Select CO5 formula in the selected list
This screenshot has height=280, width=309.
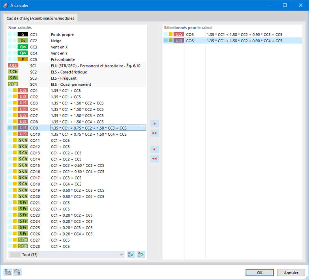click(x=245, y=35)
